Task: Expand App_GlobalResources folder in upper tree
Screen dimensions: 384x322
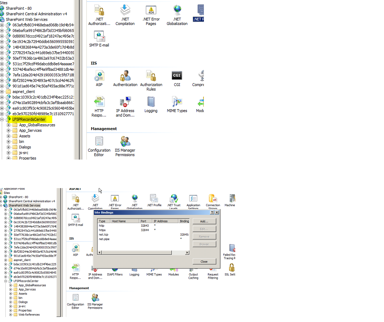Action: (9, 125)
